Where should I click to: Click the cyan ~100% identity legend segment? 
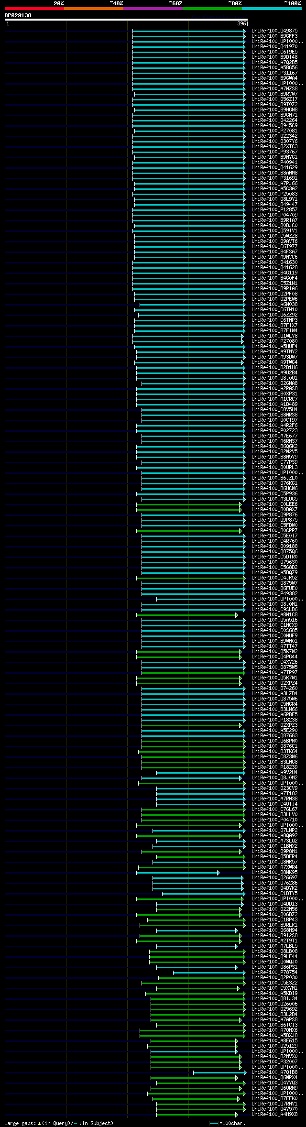coord(272,8)
